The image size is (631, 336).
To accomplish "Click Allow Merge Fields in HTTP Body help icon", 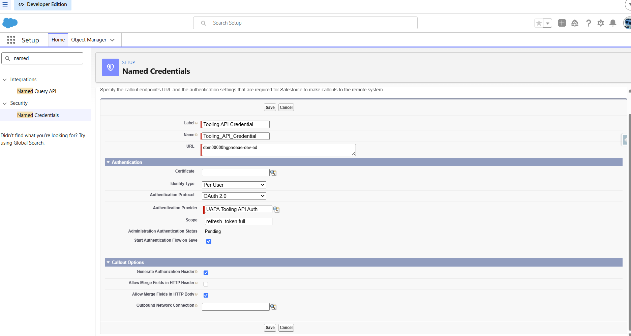I will pyautogui.click(x=196, y=294).
